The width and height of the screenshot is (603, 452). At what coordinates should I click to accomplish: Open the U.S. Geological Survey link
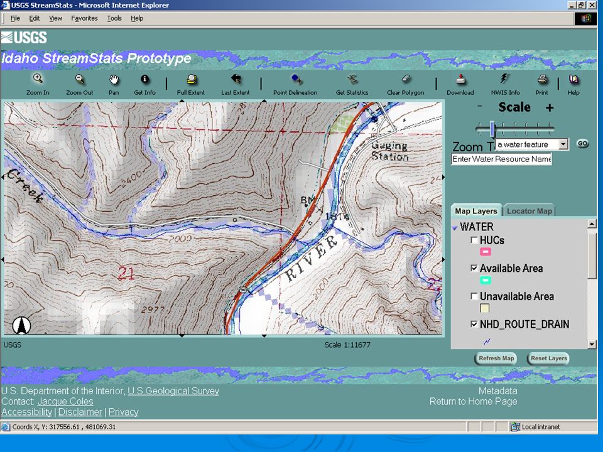173,391
